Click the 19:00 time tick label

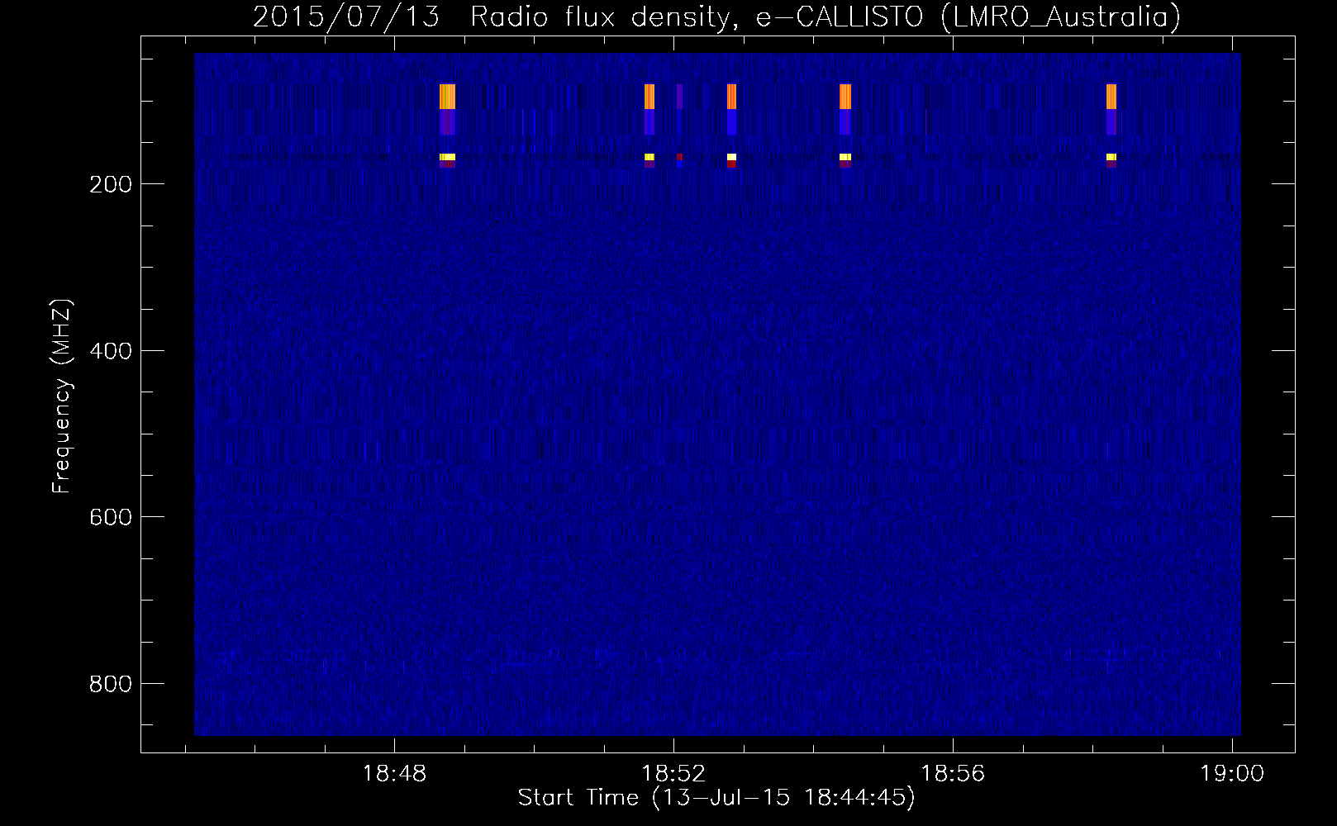1232,774
